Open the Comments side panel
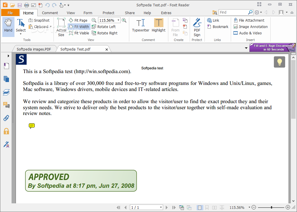Image resolution: width=297 pixels, height=212 pixels. [6, 105]
